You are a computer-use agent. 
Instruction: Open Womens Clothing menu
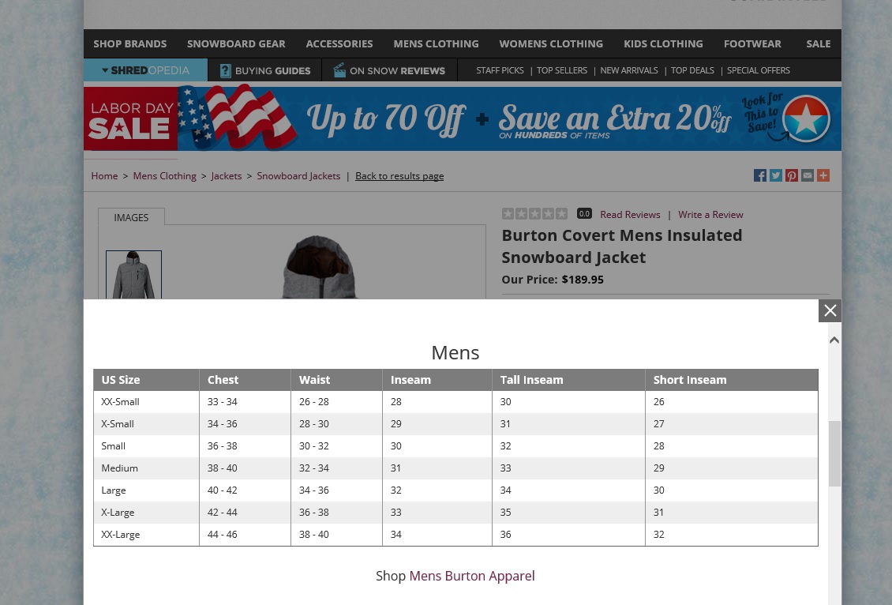coord(551,43)
